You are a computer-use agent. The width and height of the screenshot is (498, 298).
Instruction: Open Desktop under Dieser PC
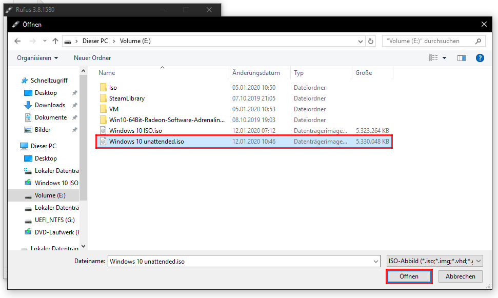46,158
